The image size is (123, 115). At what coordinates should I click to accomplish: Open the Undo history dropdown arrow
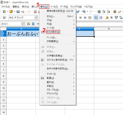click(x=87, y=11)
